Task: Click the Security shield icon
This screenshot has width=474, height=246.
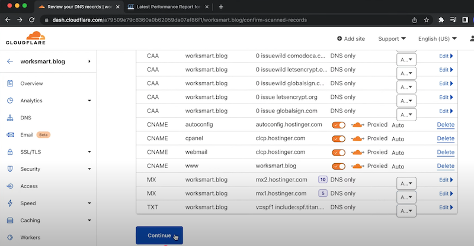Action: (x=10, y=169)
